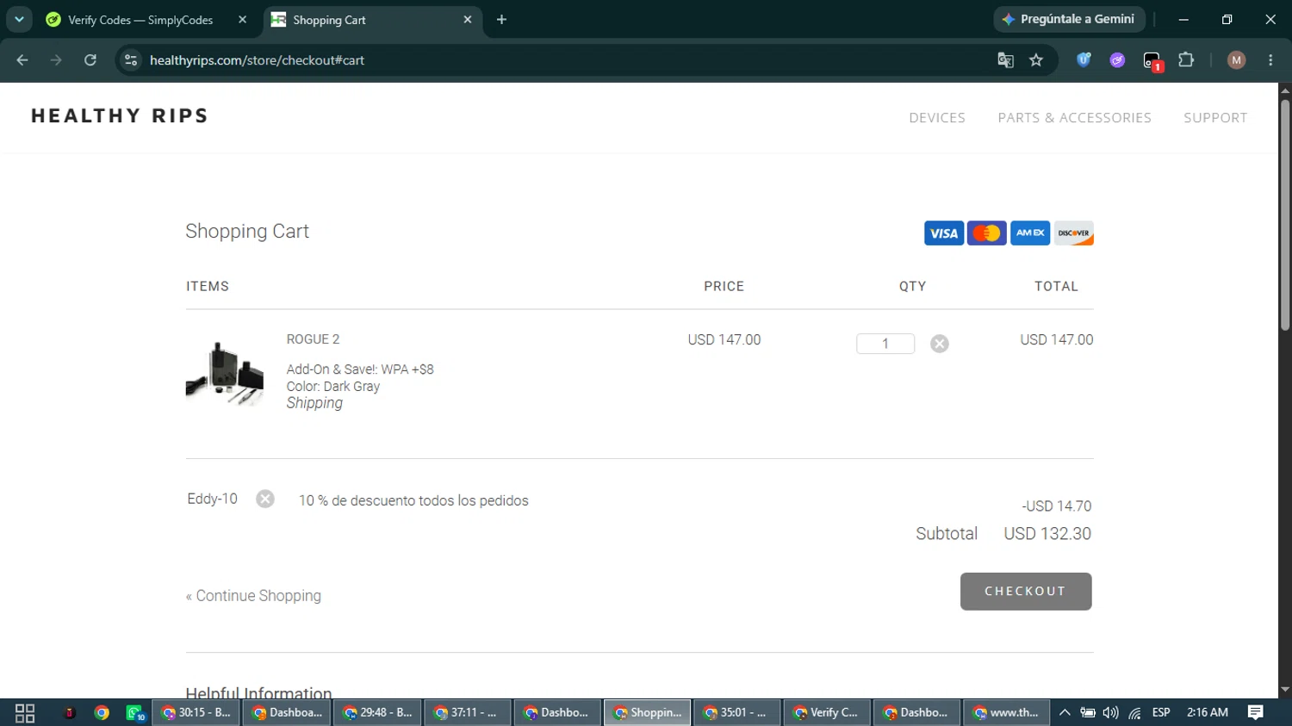Open Chrome's three-dot menu
Viewport: 1292px width, 726px height.
point(1270,60)
